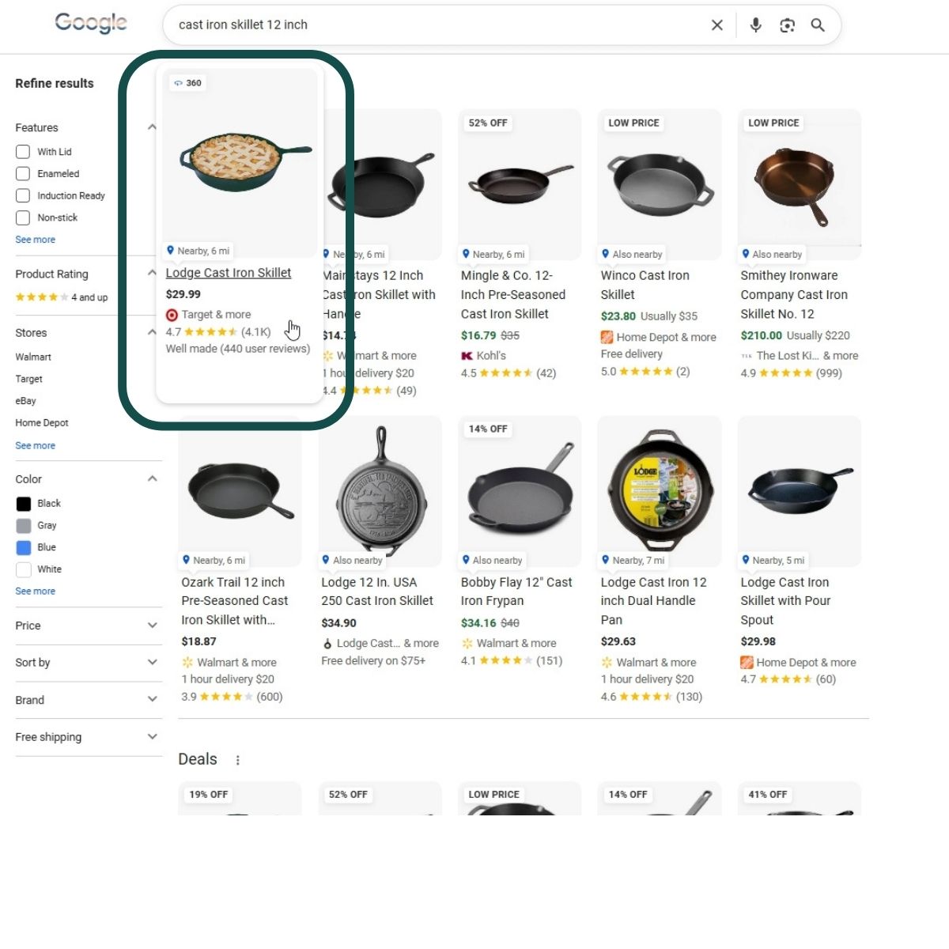Open the Deals section three-dot menu
The width and height of the screenshot is (949, 949).
[237, 760]
